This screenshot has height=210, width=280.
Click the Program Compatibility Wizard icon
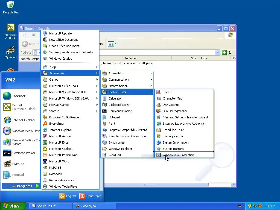104,130
